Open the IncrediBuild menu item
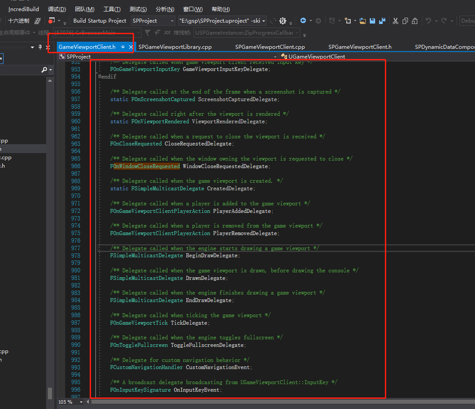This screenshot has height=409, width=475. [x=23, y=9]
